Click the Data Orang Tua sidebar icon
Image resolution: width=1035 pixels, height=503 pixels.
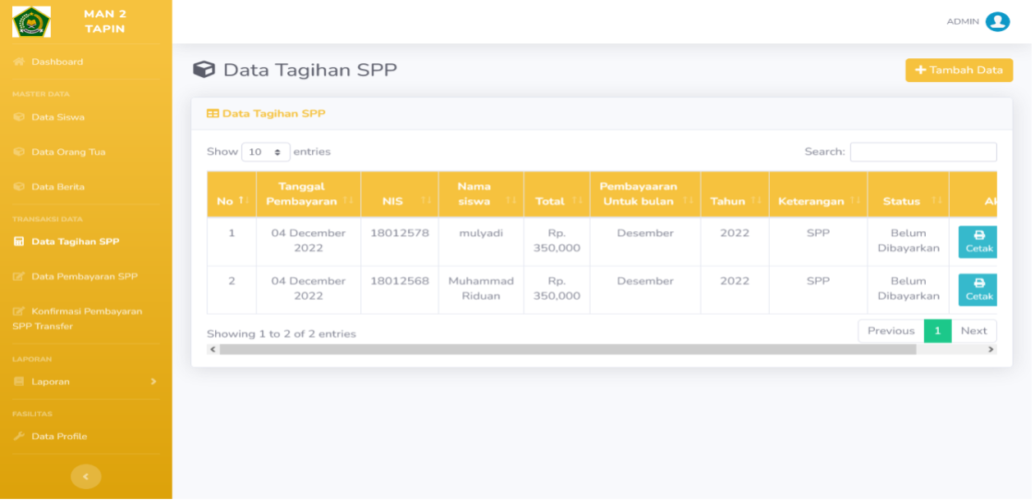point(19,152)
